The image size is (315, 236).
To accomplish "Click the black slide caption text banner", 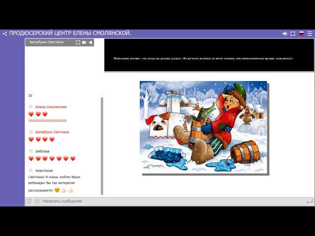I will point(209,55).
